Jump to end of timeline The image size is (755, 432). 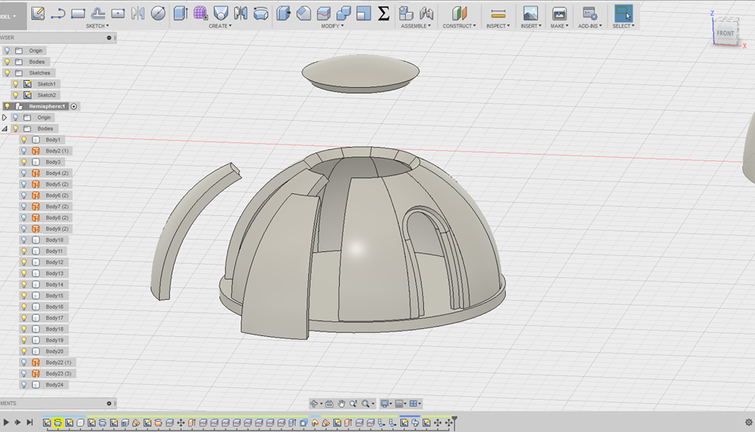pyautogui.click(x=30, y=423)
